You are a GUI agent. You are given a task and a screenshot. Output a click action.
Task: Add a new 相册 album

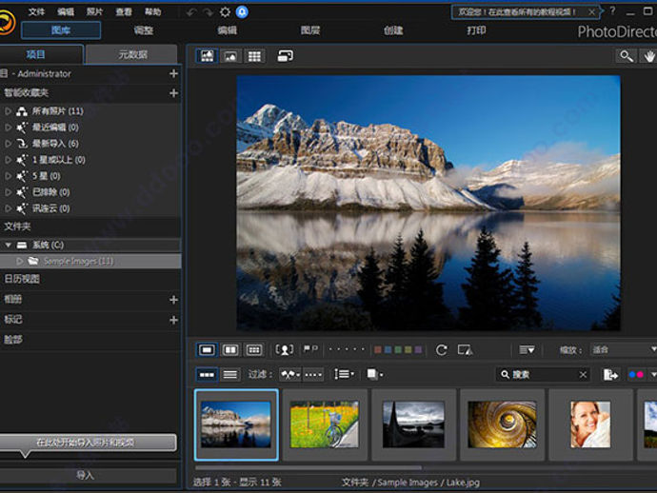click(173, 300)
